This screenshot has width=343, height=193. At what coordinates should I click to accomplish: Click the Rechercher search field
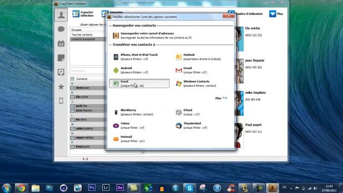click(x=88, y=71)
